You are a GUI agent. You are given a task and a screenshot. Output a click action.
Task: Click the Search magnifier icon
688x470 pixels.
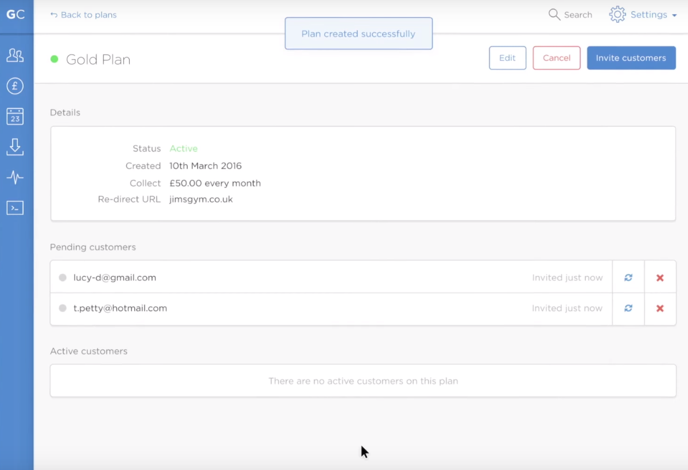click(554, 14)
